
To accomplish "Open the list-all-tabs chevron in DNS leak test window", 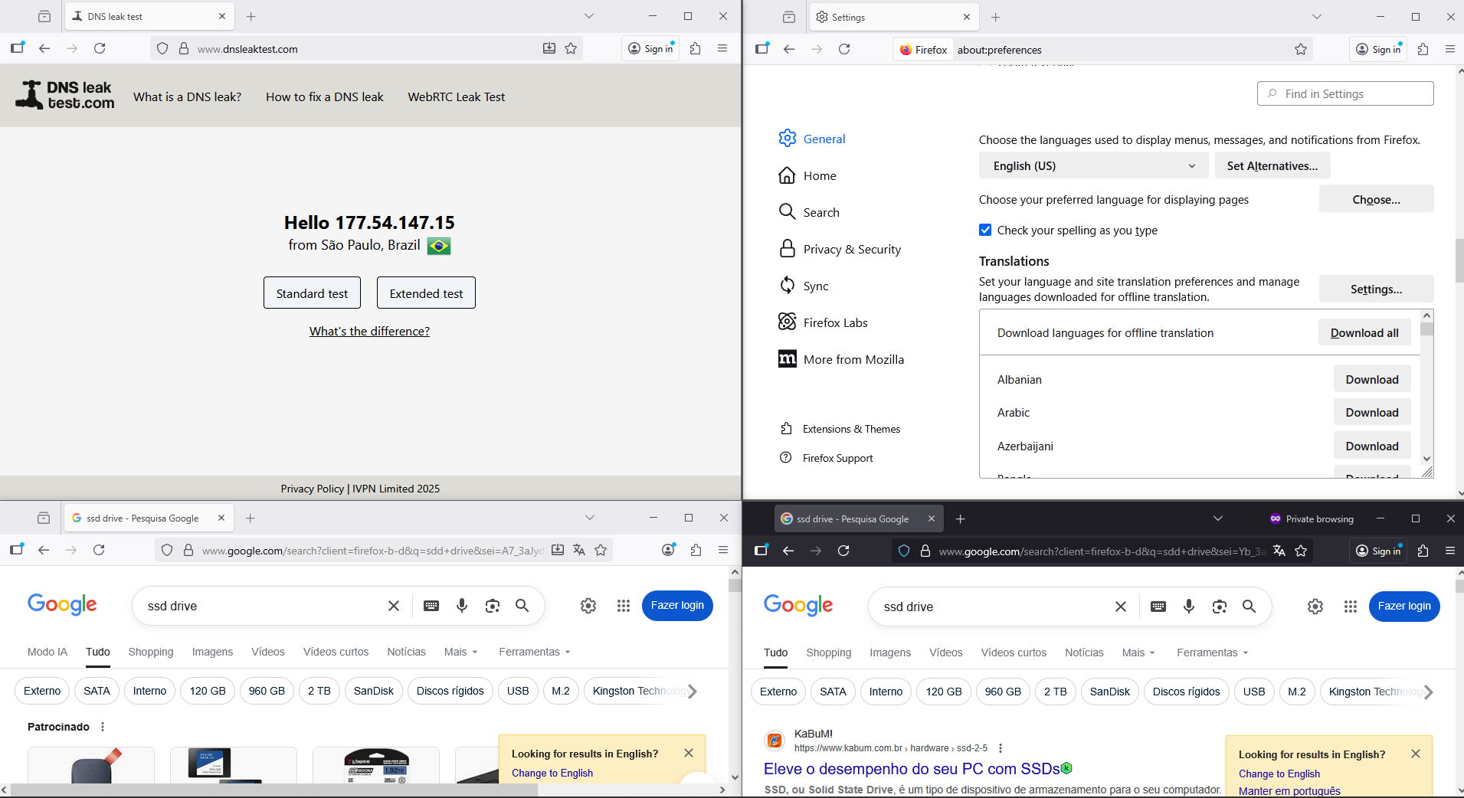I will [x=589, y=16].
